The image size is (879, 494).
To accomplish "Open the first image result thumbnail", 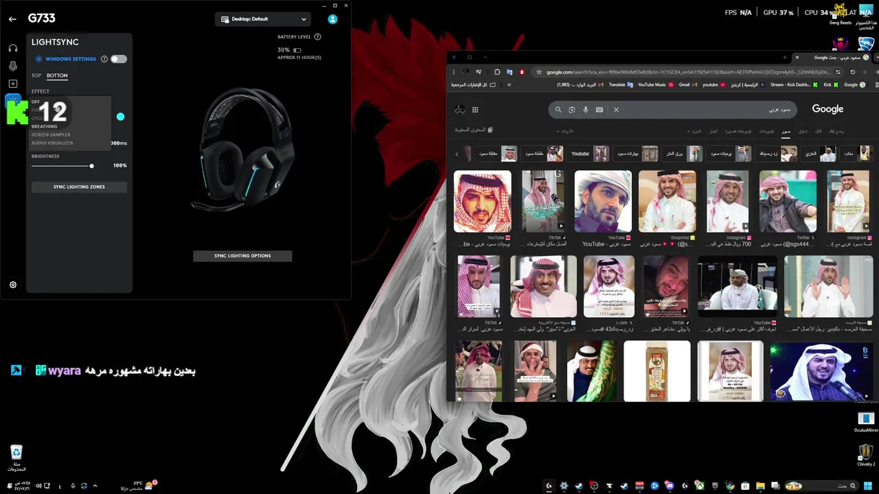I will [482, 202].
